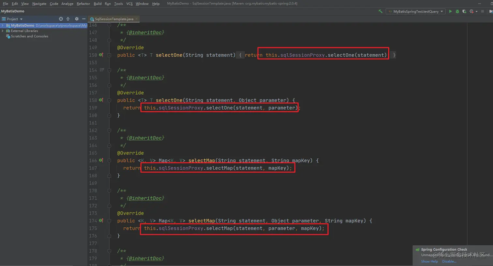493x266 pixels.
Task: Open the File menu
Action: (x=6, y=4)
